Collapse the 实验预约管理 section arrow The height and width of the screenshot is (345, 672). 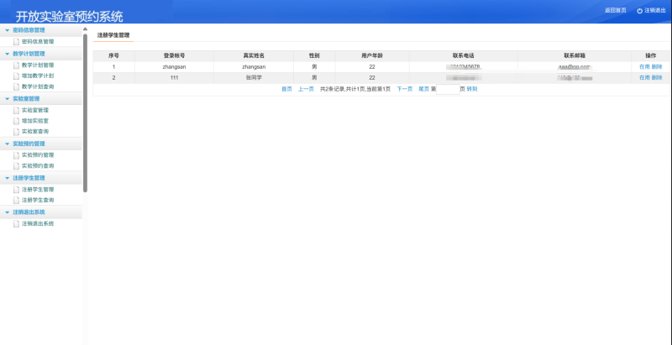pos(7,144)
